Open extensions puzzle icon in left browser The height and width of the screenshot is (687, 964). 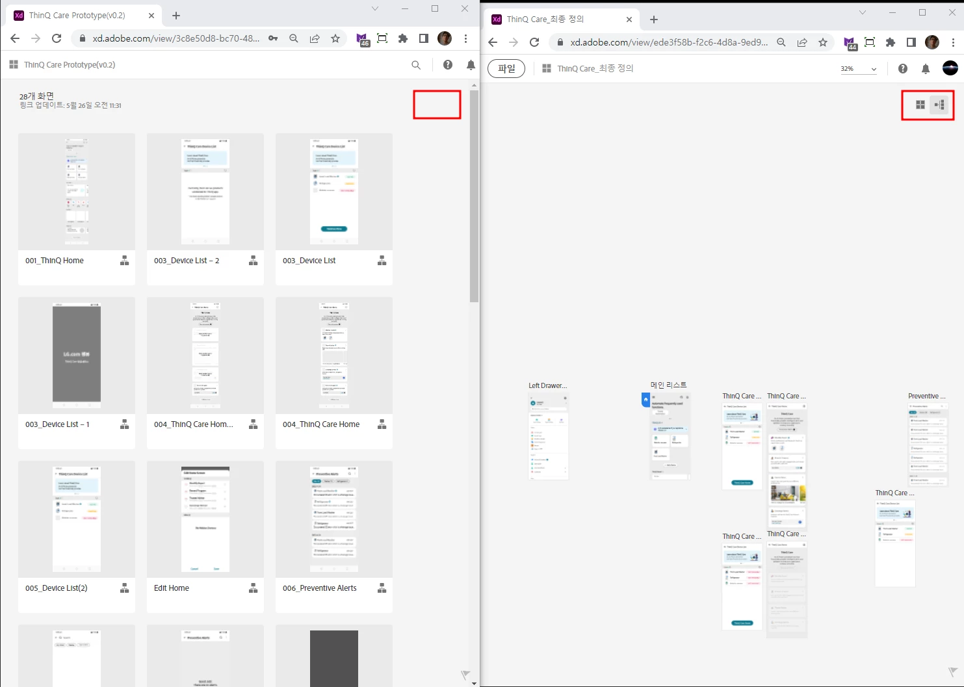pyautogui.click(x=403, y=38)
